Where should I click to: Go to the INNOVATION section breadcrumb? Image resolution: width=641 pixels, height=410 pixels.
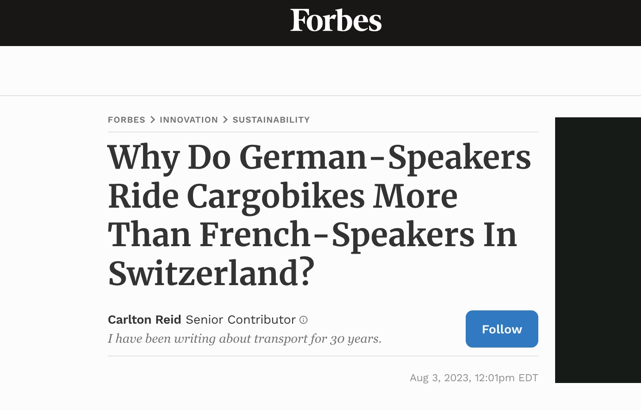[x=189, y=120]
